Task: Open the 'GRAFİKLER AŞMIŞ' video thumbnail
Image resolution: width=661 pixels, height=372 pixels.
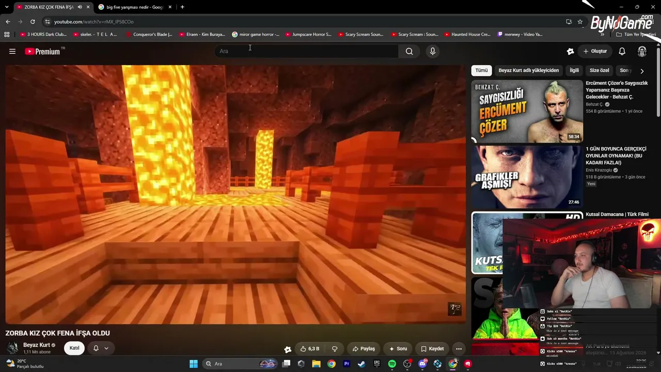Action: tap(527, 177)
